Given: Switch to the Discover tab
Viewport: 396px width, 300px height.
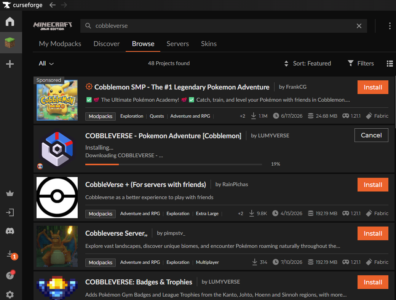Looking at the screenshot, I should (107, 44).
